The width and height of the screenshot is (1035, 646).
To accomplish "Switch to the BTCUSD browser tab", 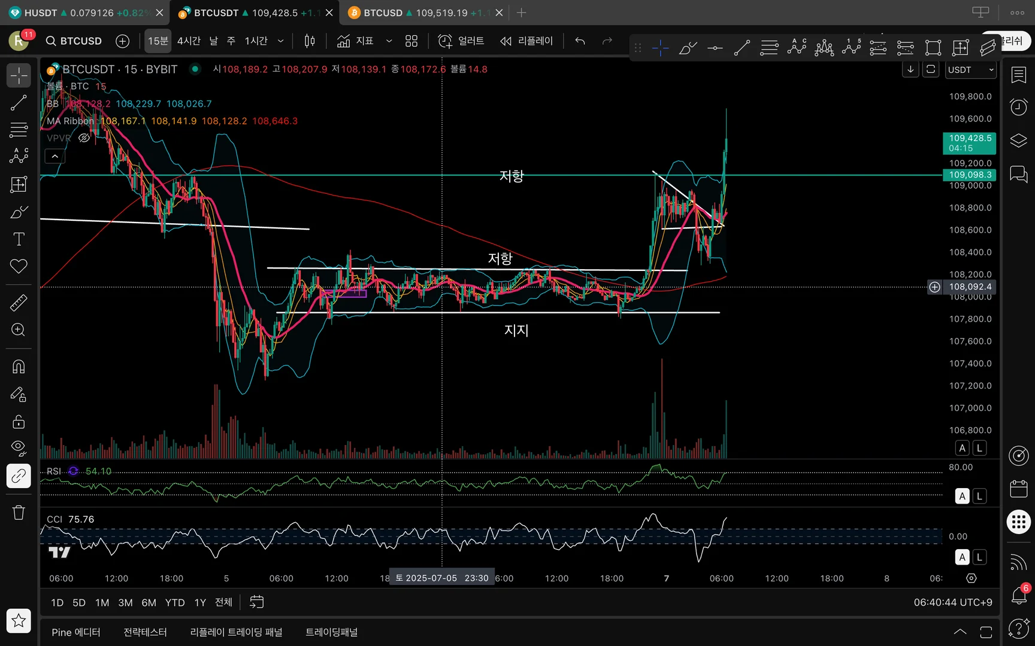I will 419,13.
